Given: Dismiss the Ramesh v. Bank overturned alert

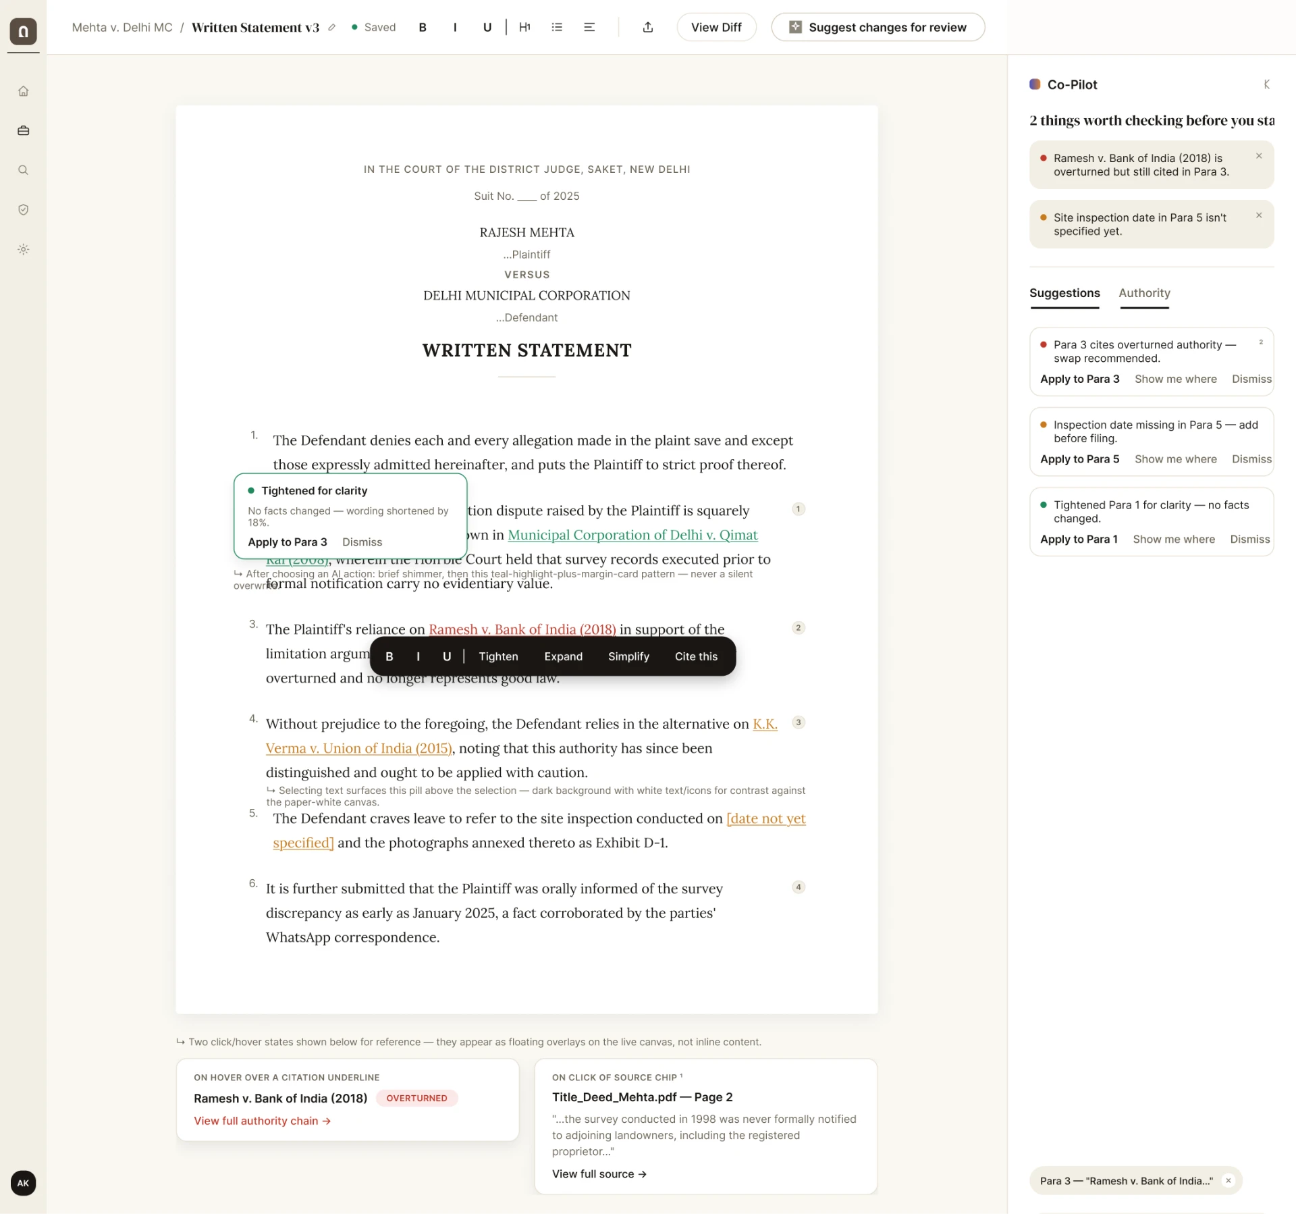Looking at the screenshot, I should click(1259, 156).
